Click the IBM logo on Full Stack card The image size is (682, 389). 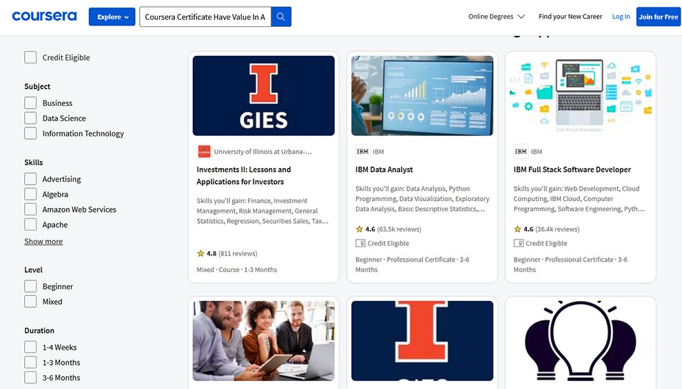[521, 151]
